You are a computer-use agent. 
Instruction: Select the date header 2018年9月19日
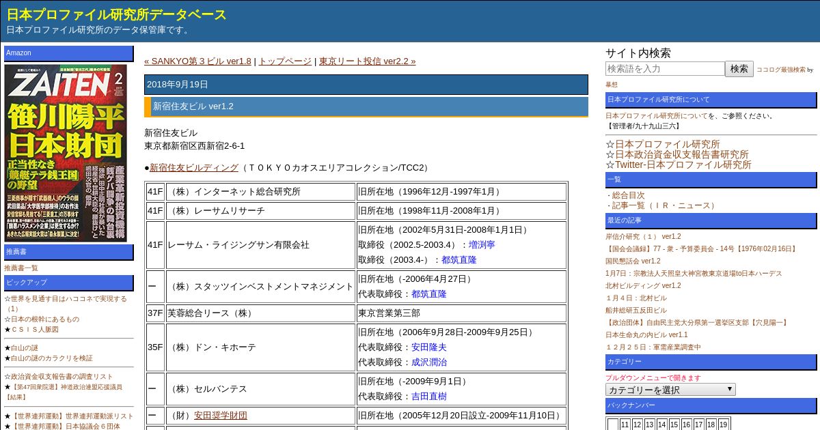(x=366, y=85)
